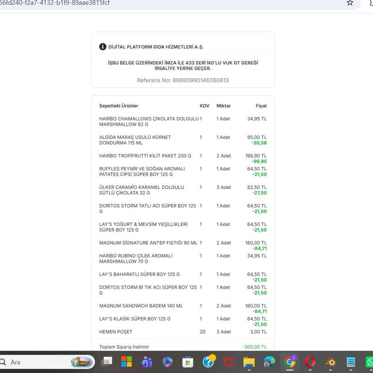Image resolution: width=373 pixels, height=373 pixels.
Task: Select LAY'S KLASİK SÜPER BOY product name
Action: tap(135, 319)
